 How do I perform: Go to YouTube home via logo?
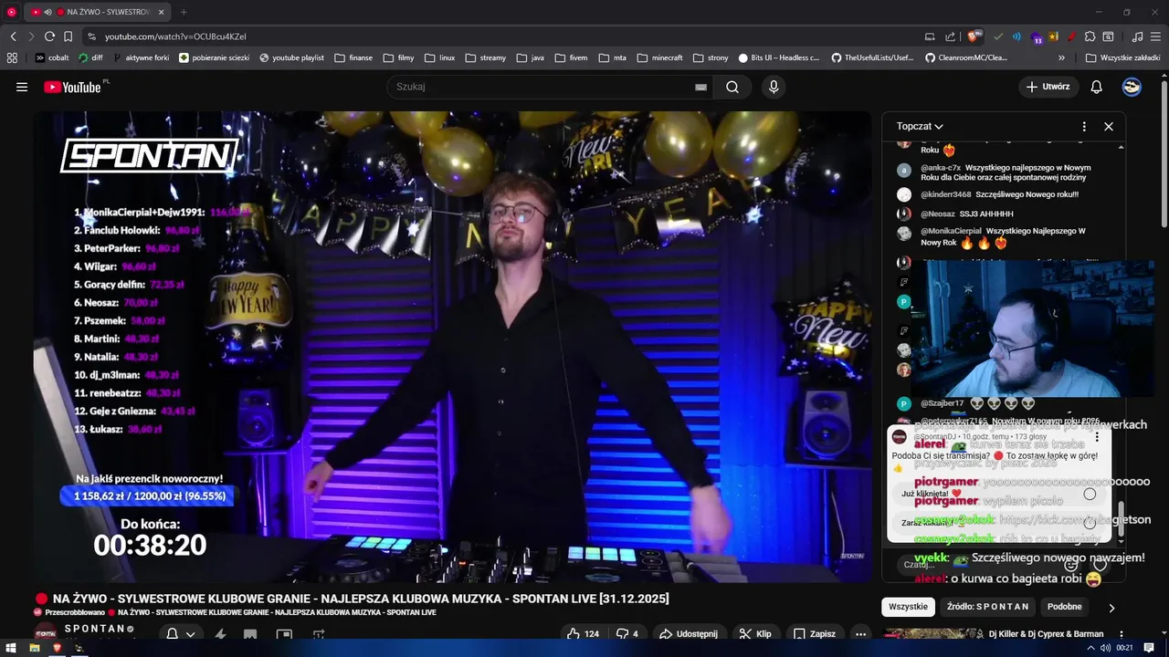pyautogui.click(x=73, y=87)
